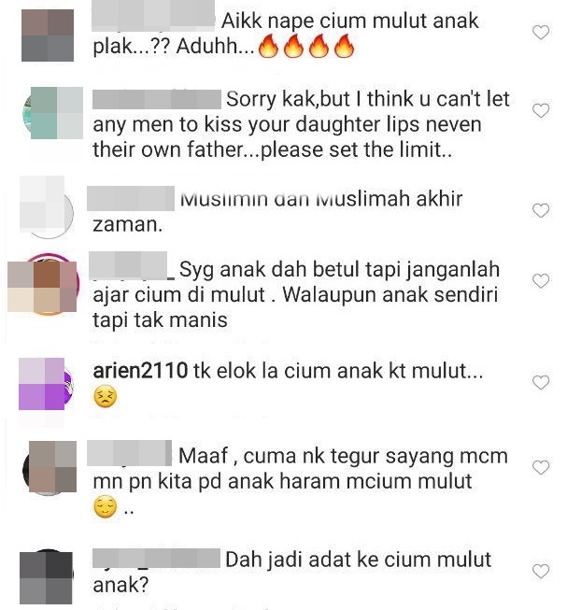Open arien2110's purple profile picture
581x610 pixels.
(x=44, y=384)
